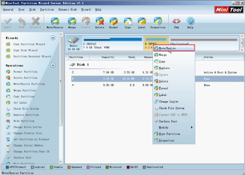Click Merge Partition icon in sidebar
Viewport: 245px width, 175px height.
(x=8, y=91)
